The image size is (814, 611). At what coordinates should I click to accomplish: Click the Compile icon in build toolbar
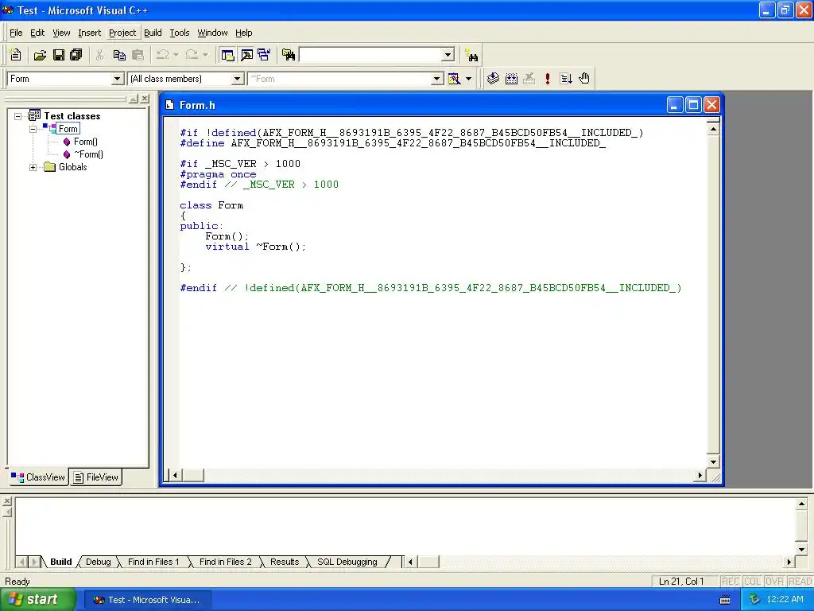tap(493, 79)
